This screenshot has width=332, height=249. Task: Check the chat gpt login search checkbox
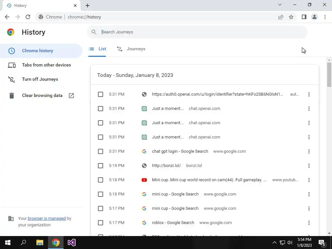(x=101, y=151)
